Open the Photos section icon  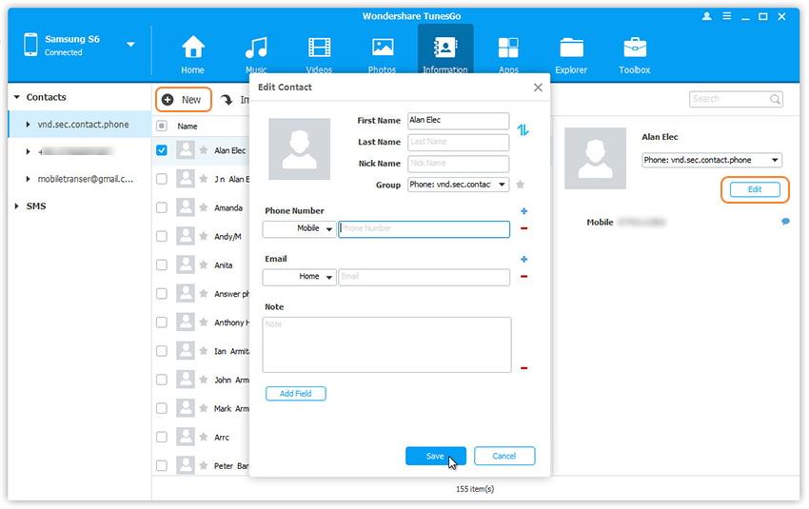coord(383,49)
